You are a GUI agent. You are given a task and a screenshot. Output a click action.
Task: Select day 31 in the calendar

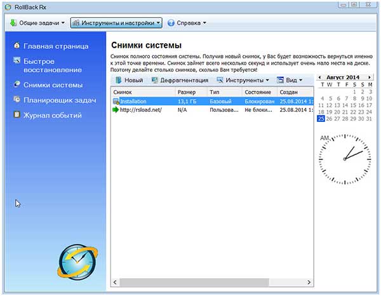pos(369,119)
